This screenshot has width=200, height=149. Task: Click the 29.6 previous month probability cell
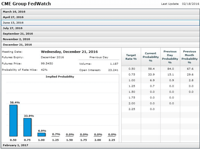(190, 75)
